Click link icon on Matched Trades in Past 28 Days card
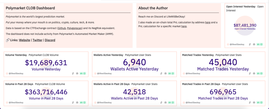This screenshot has height=109, width=269. point(249,102)
